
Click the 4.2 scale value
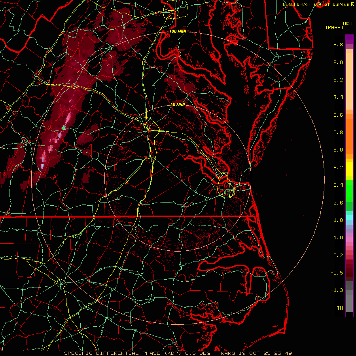338,168
